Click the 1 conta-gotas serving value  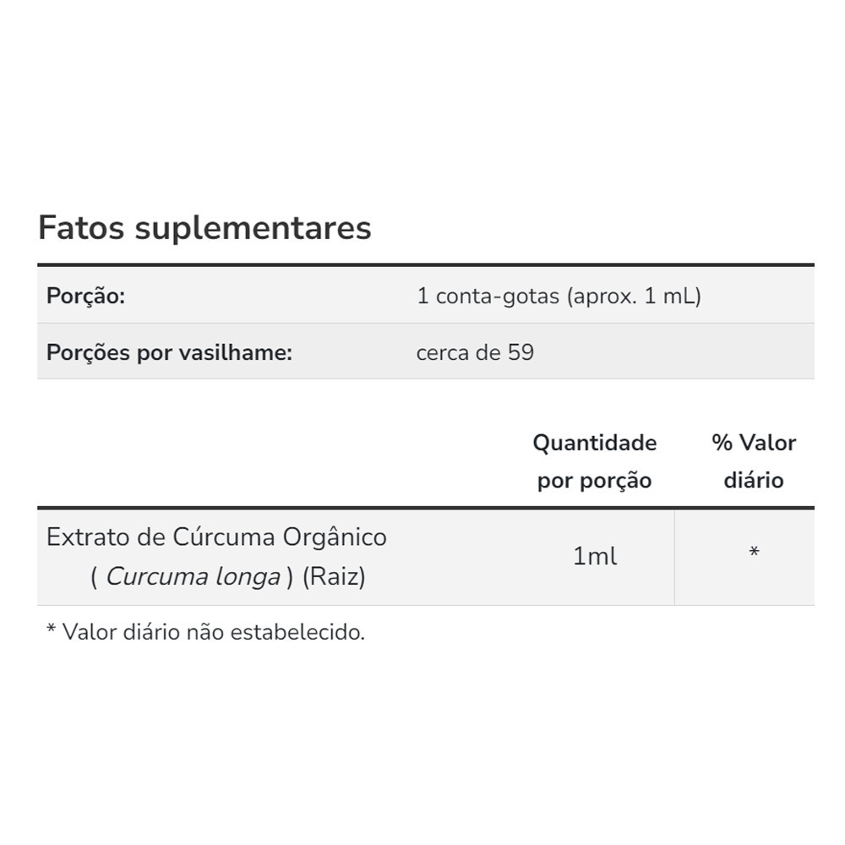pos(559,297)
